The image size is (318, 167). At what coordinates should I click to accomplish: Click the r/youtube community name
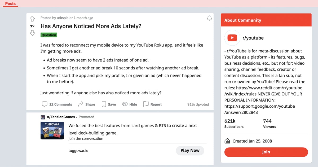click(x=253, y=38)
